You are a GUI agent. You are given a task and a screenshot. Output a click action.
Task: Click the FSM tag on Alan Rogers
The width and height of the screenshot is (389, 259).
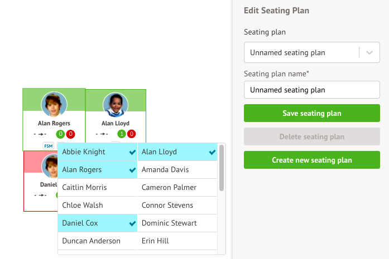(49, 146)
